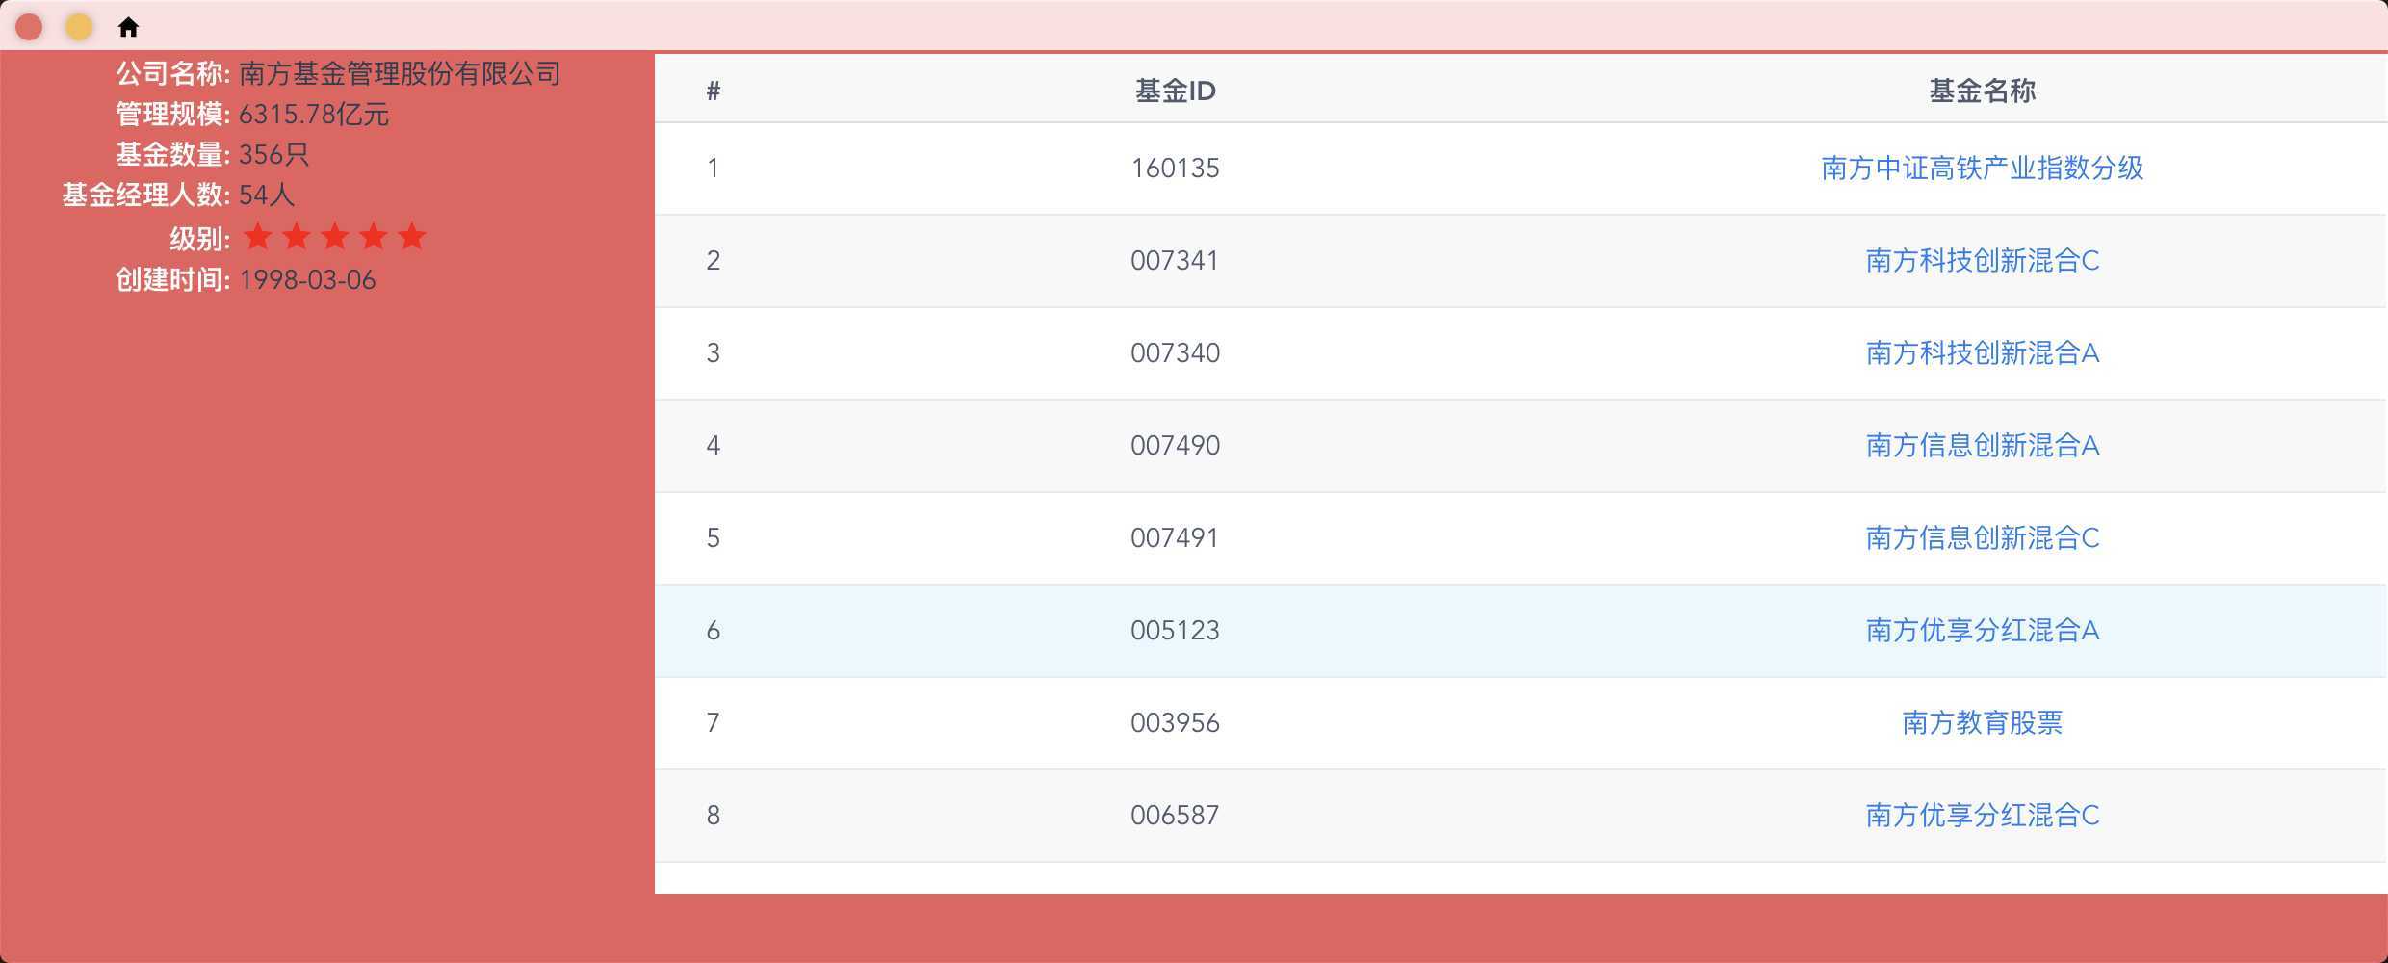The image size is (2388, 963).
Task: Click the row number for fund 006587
Action: point(714,816)
